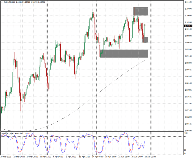Screen dimensions: 193x159
Task: Select the wide gray rectangle near 1.09140
Action: (124, 54)
